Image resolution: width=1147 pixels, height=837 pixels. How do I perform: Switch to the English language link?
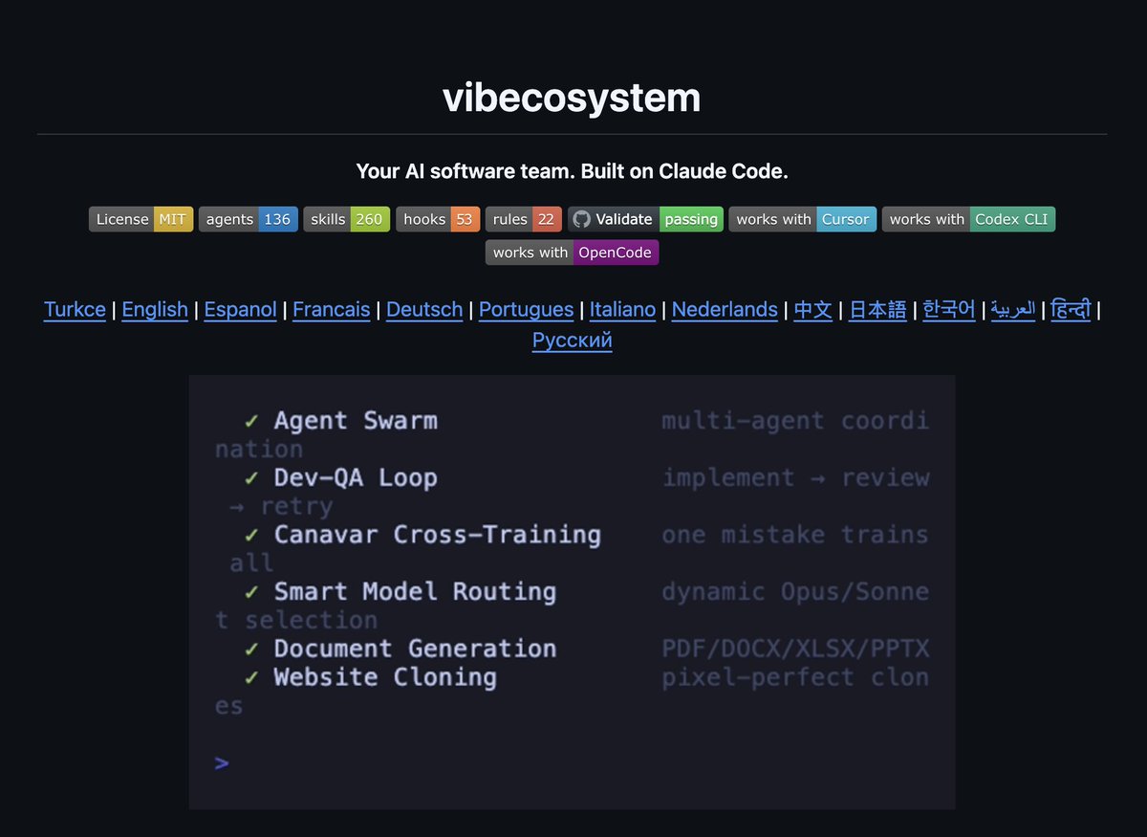click(155, 309)
